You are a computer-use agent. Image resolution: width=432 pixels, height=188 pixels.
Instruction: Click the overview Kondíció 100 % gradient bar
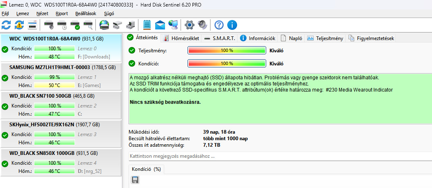227,63
